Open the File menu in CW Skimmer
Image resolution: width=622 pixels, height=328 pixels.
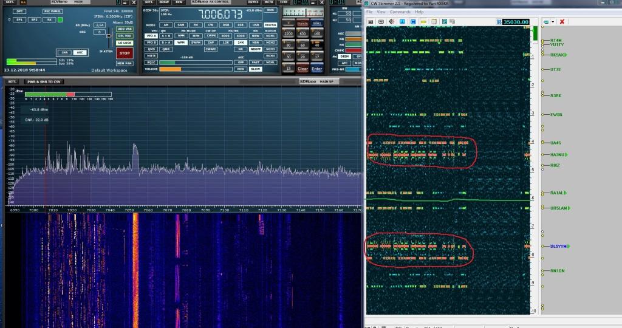tap(369, 12)
